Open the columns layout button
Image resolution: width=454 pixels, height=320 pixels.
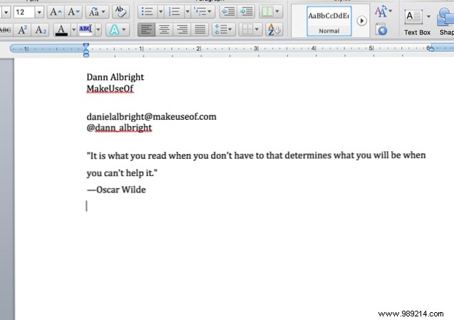tap(271, 12)
